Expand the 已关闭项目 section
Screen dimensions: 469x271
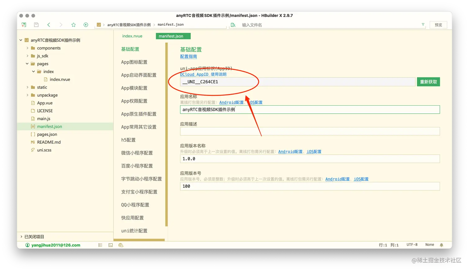point(21,237)
